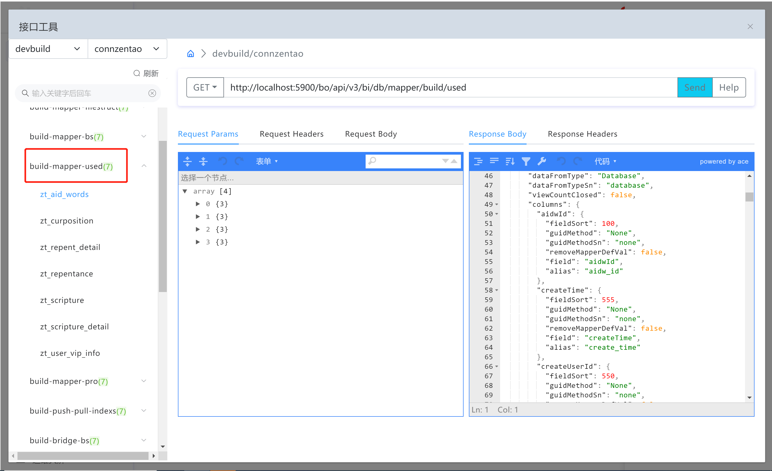The image size is (772, 471).
Task: Click the keyword search input field
Action: tap(88, 93)
